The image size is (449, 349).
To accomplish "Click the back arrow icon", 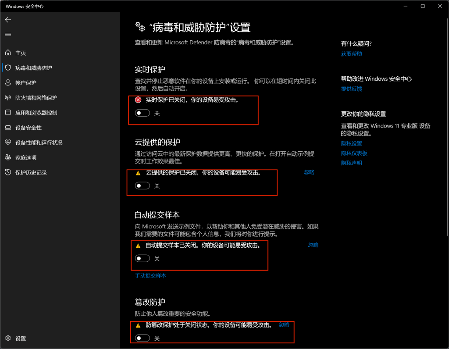I will coord(8,20).
